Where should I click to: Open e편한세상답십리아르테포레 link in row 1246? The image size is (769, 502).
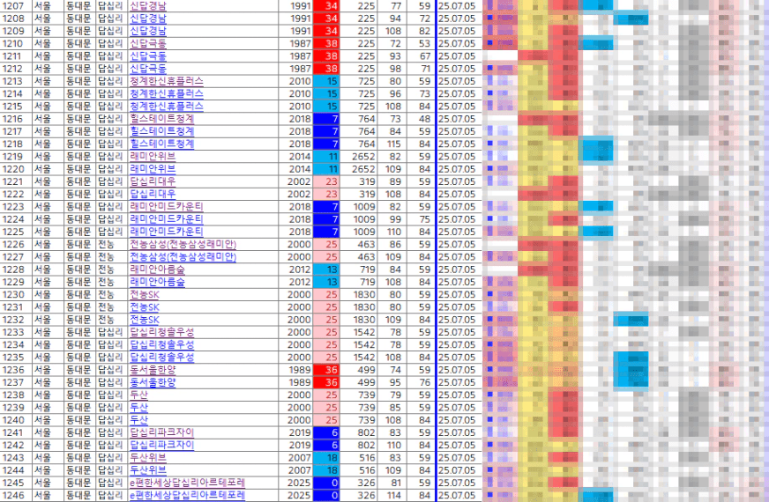tap(187, 495)
